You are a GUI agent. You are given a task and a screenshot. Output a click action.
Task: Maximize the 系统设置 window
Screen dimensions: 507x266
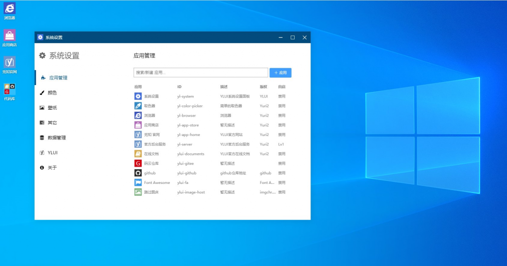(x=293, y=38)
